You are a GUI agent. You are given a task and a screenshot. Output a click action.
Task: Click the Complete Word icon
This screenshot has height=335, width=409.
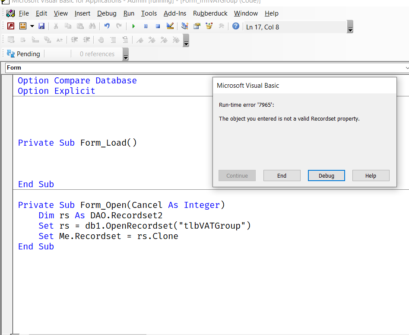[60, 40]
